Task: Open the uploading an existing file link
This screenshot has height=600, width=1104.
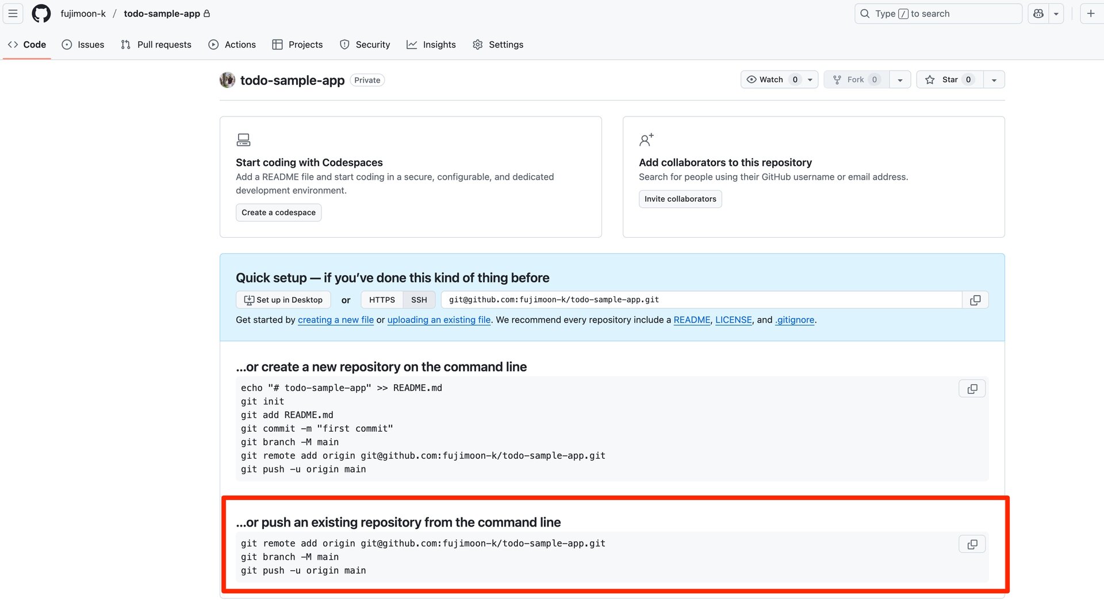Action: tap(439, 320)
